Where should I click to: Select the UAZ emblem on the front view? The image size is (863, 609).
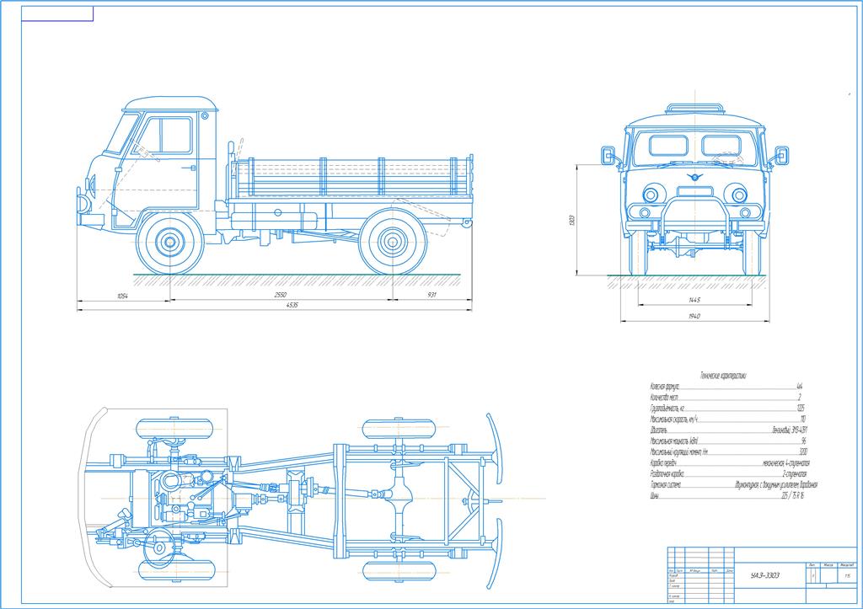click(x=694, y=177)
